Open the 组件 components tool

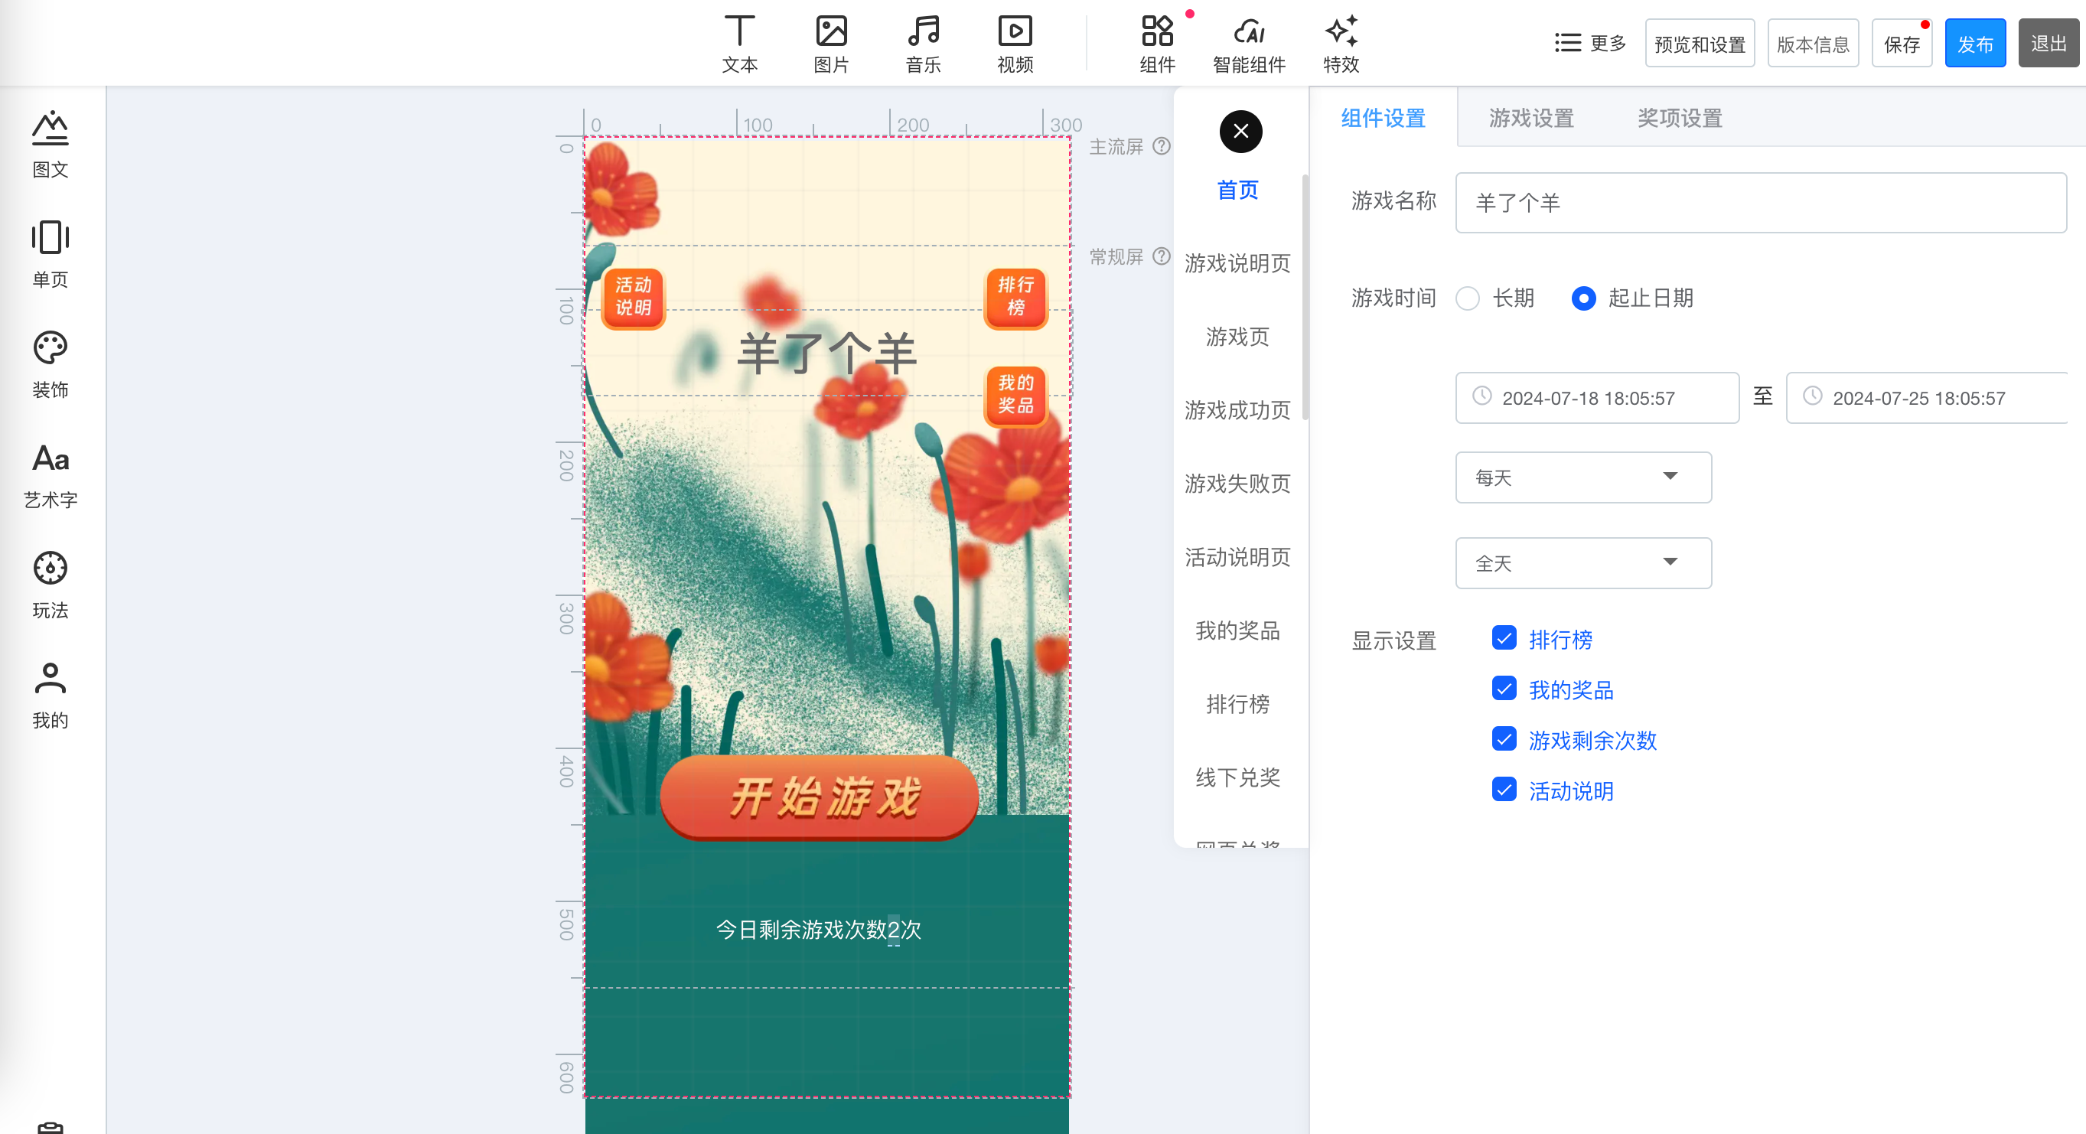[x=1157, y=44]
